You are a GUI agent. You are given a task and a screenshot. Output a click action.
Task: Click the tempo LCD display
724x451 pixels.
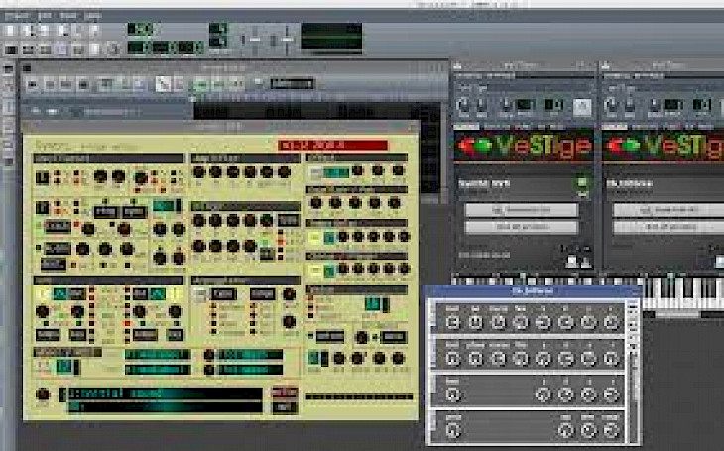[140, 29]
